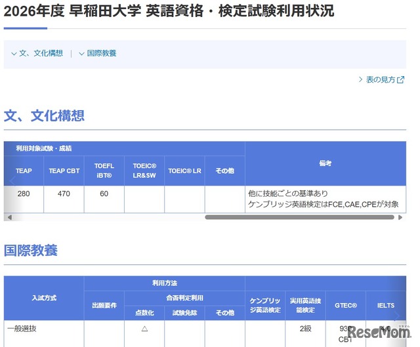Click the 合否判定利用 header
420x347 pixels.
pos(184,298)
